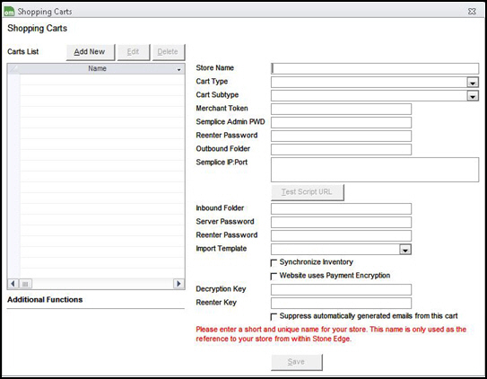Open the Import Template dropdown
The width and height of the screenshot is (487, 379).
405,250
